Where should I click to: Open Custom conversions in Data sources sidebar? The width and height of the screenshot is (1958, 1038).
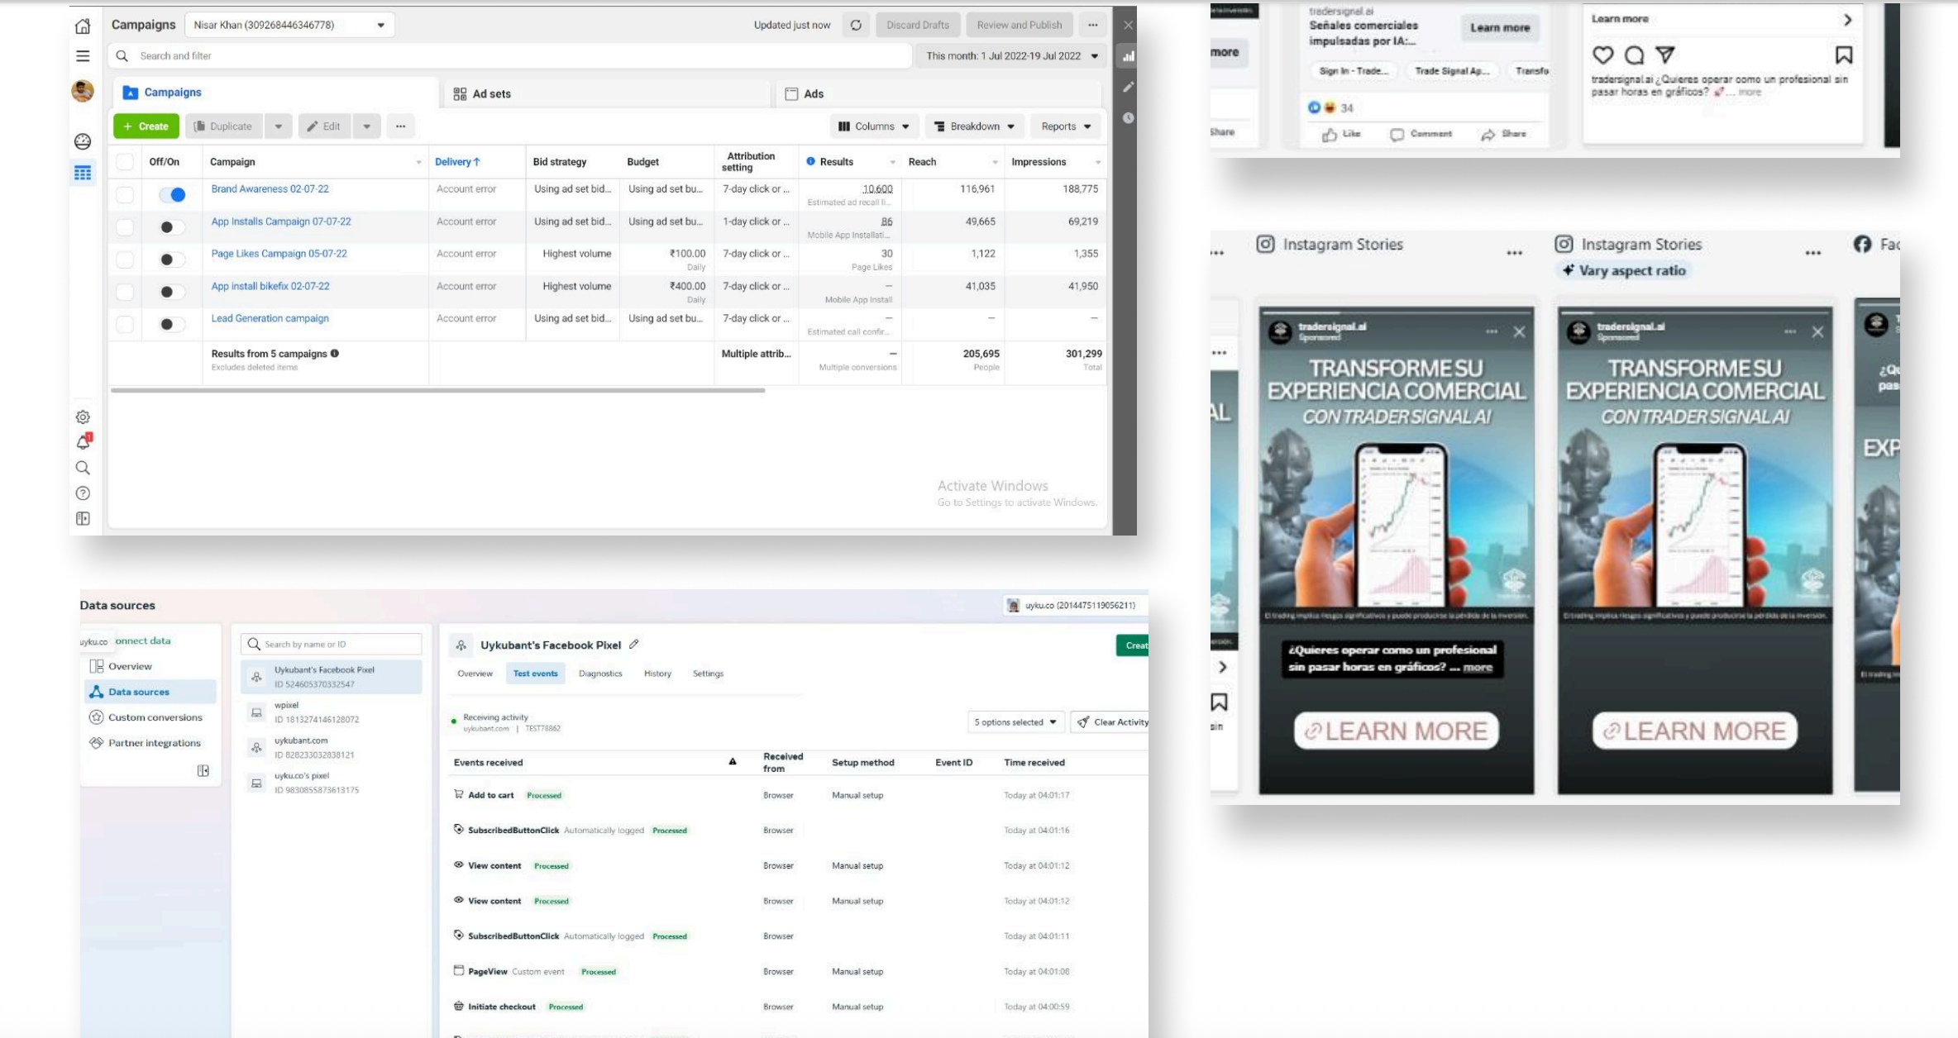[155, 717]
